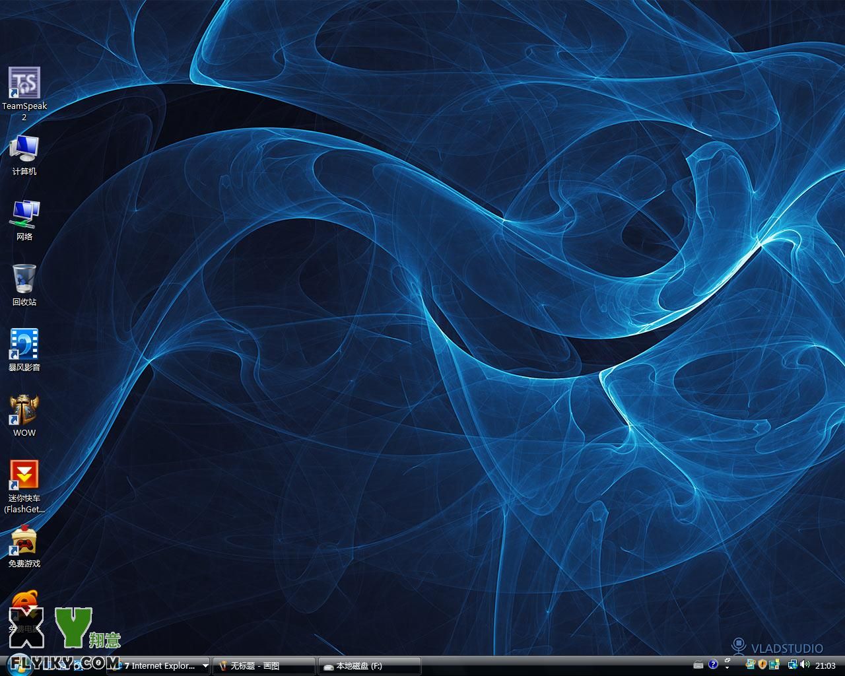Click the security shield alert tray icon
This screenshot has height=676, width=845.
click(762, 664)
